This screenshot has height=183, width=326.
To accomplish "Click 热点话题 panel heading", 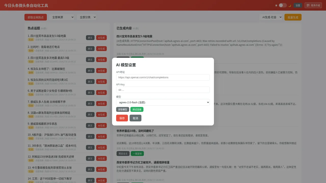I will pos(34,28).
